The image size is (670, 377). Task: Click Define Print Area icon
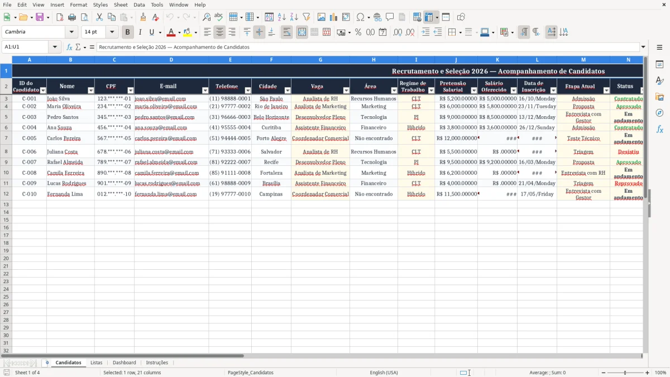(417, 17)
